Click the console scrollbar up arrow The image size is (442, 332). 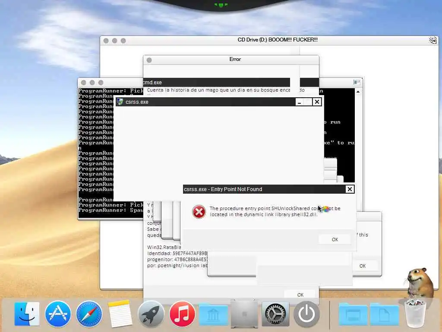click(358, 92)
